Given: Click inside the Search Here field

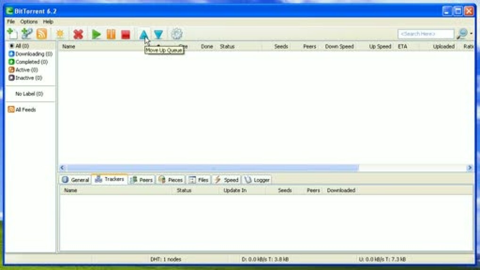Looking at the screenshot, I should click(425, 34).
